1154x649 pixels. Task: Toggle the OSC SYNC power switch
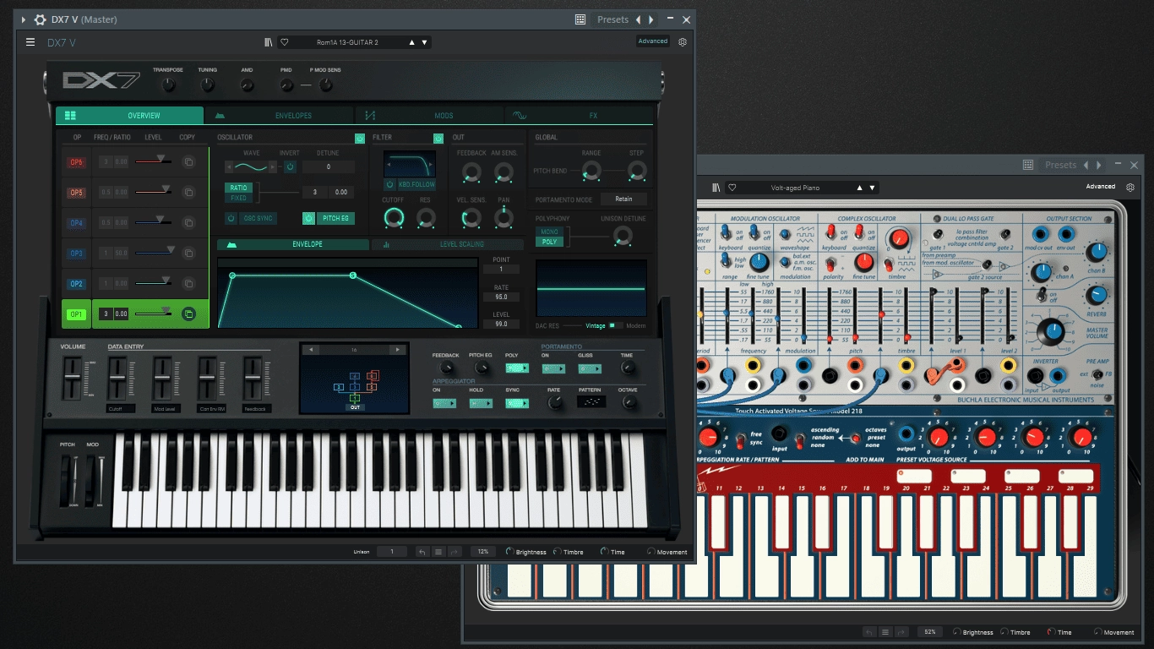(231, 218)
